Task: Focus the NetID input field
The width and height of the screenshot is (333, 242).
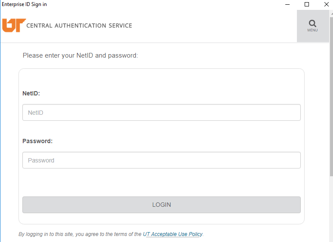Action: (x=161, y=113)
